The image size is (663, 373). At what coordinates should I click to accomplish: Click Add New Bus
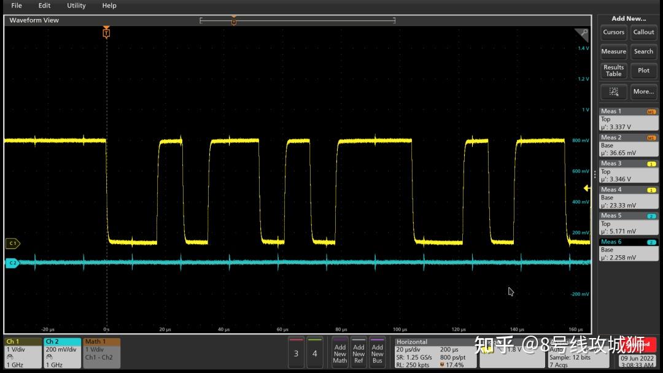click(x=377, y=352)
